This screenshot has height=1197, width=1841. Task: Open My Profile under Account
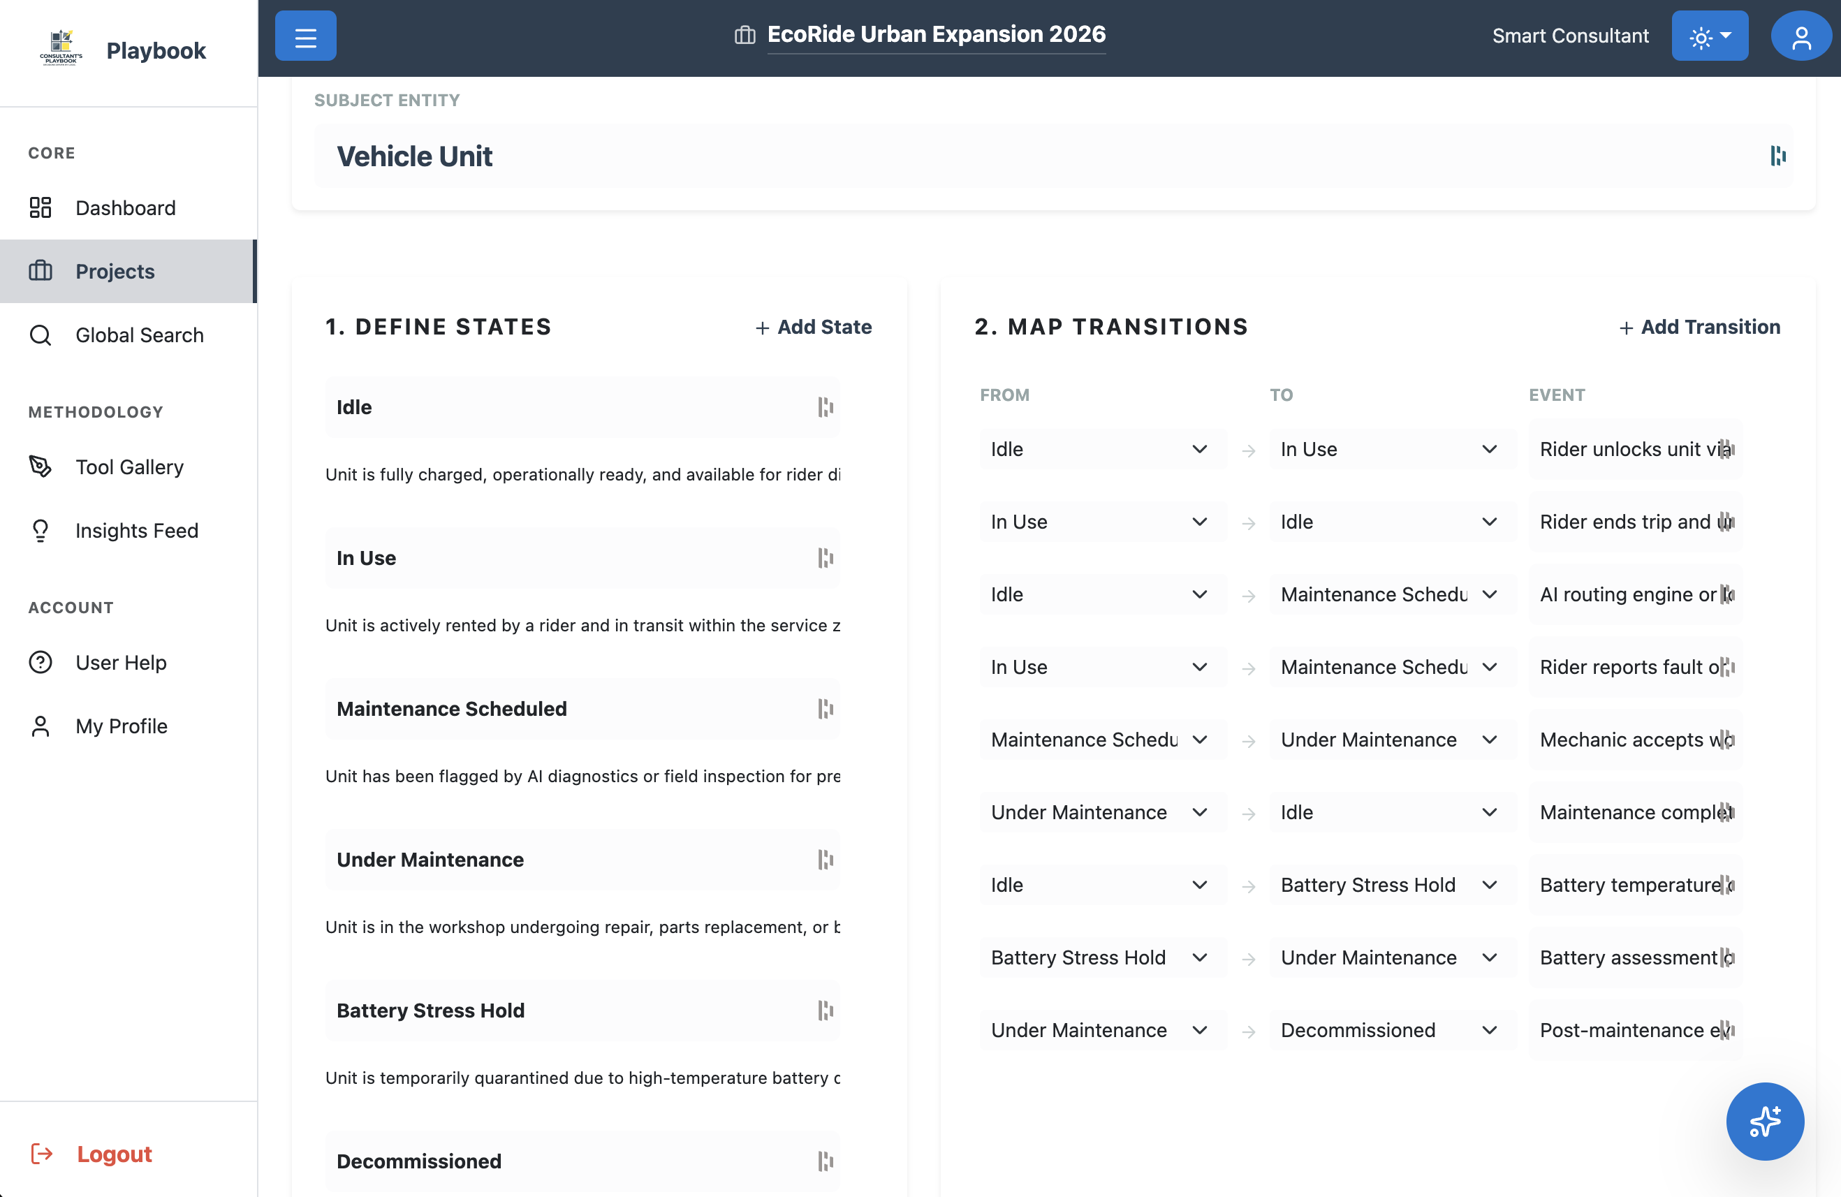click(x=121, y=726)
